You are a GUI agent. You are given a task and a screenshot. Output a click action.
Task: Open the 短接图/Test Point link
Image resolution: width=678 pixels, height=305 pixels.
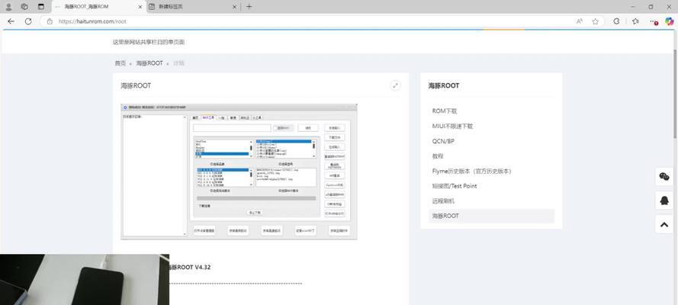point(455,186)
